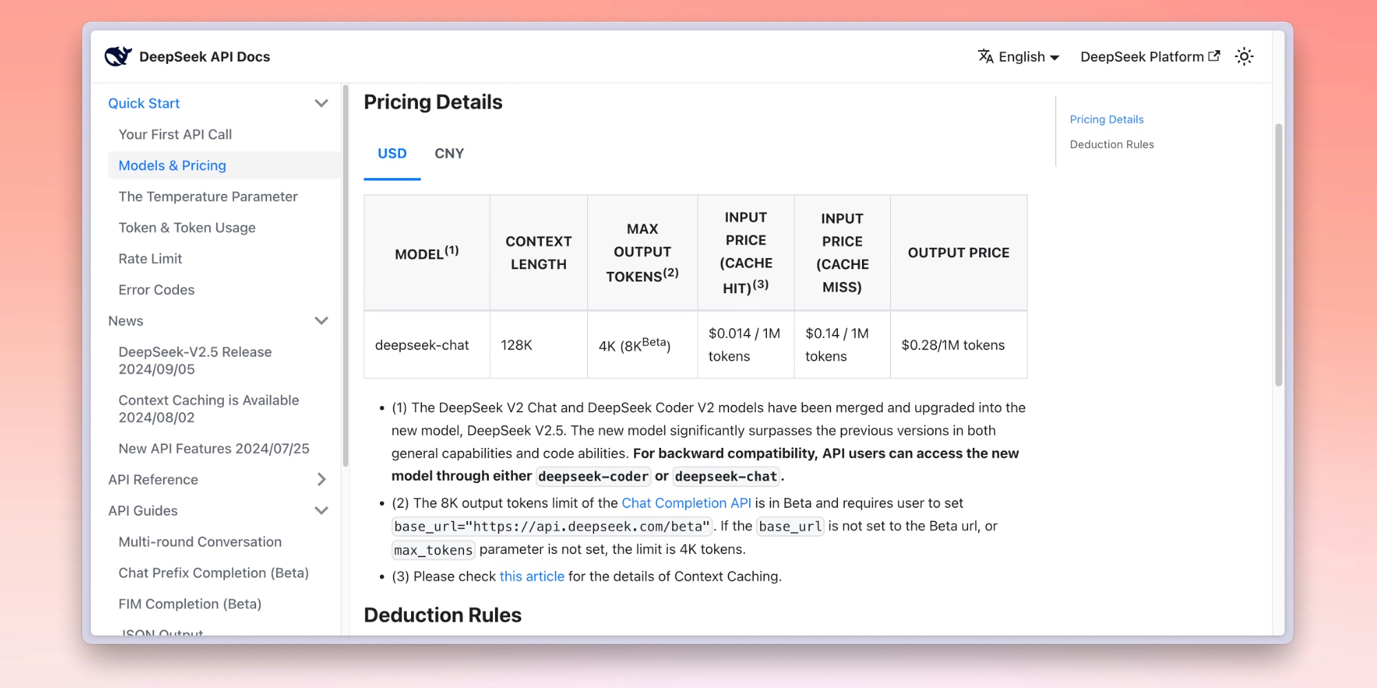Select the USD pricing tab
Image resolution: width=1377 pixels, height=688 pixels.
coord(392,153)
